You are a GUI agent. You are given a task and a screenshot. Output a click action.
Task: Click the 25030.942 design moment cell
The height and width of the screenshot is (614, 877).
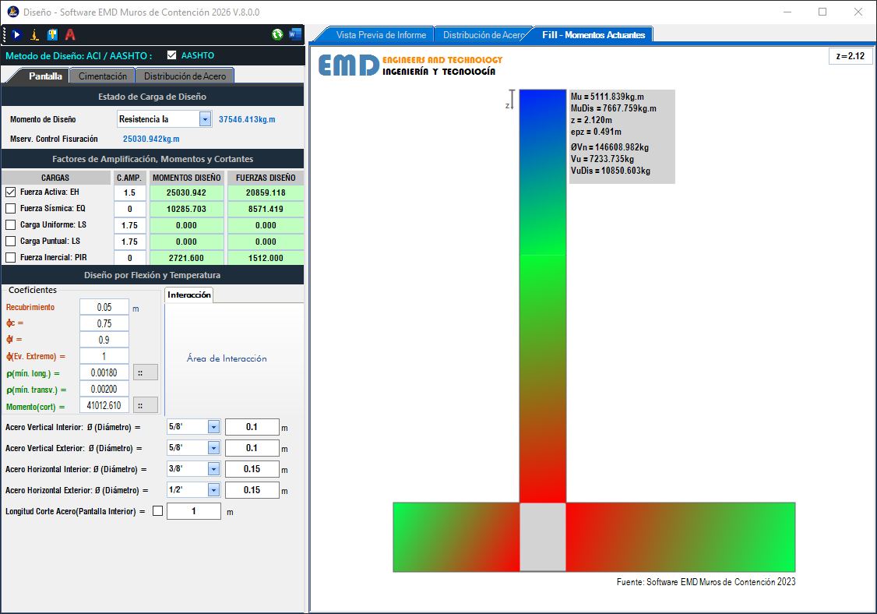click(186, 192)
